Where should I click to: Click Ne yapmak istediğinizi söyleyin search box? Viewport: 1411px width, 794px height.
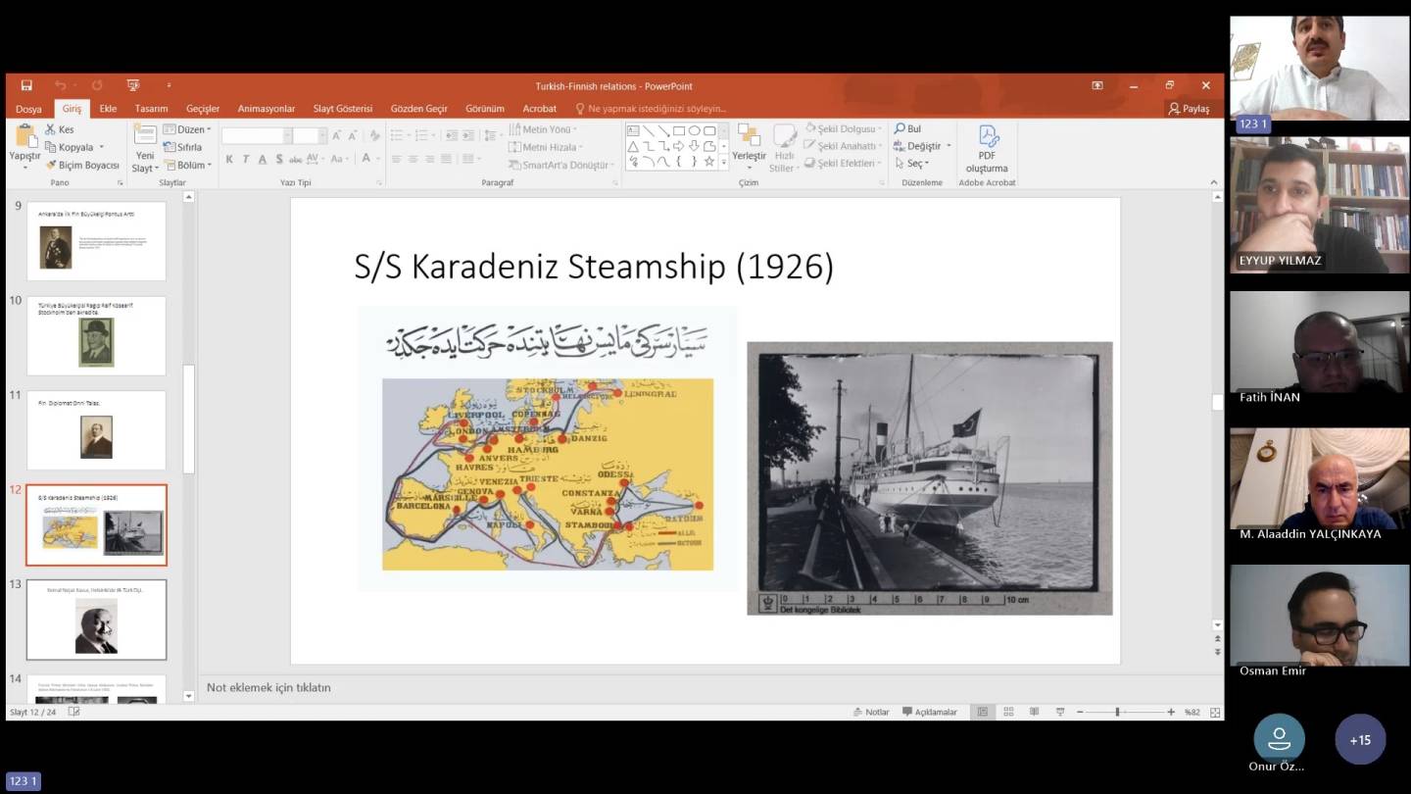[651, 109]
